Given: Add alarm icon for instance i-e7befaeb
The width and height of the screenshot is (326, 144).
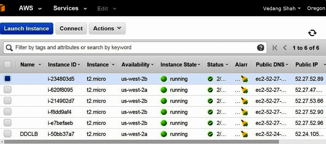Looking at the screenshot, I should (245, 123).
